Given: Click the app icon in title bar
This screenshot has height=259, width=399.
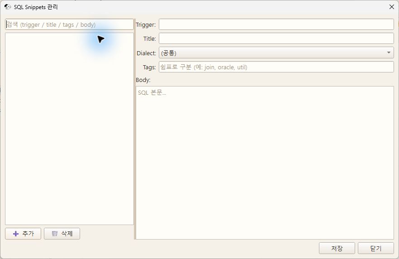Looking at the screenshot, I should click(8, 7).
